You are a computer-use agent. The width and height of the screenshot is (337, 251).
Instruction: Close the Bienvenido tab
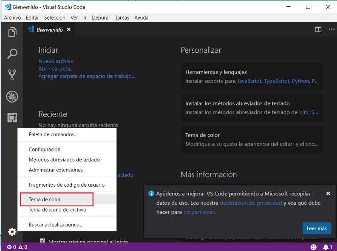click(68, 29)
